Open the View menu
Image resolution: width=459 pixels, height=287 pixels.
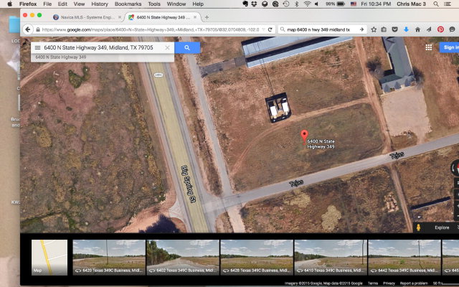coord(79,4)
